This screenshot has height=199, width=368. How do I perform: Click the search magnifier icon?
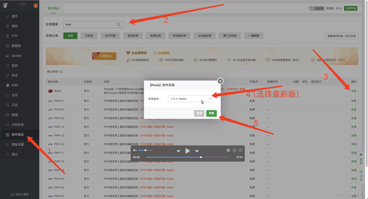118,24
